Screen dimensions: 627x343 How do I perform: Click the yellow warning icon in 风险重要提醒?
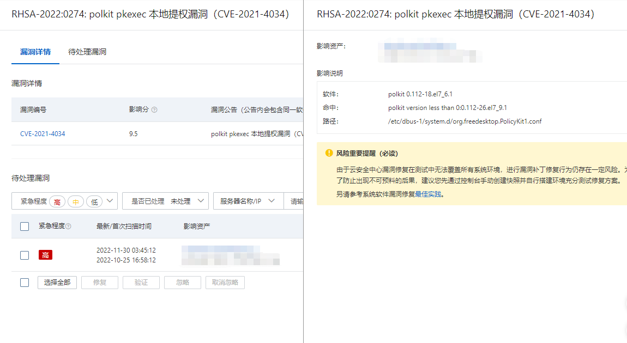click(329, 152)
